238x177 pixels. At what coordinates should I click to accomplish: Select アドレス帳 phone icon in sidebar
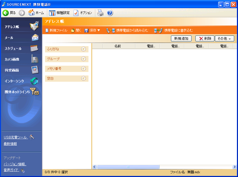34,26
